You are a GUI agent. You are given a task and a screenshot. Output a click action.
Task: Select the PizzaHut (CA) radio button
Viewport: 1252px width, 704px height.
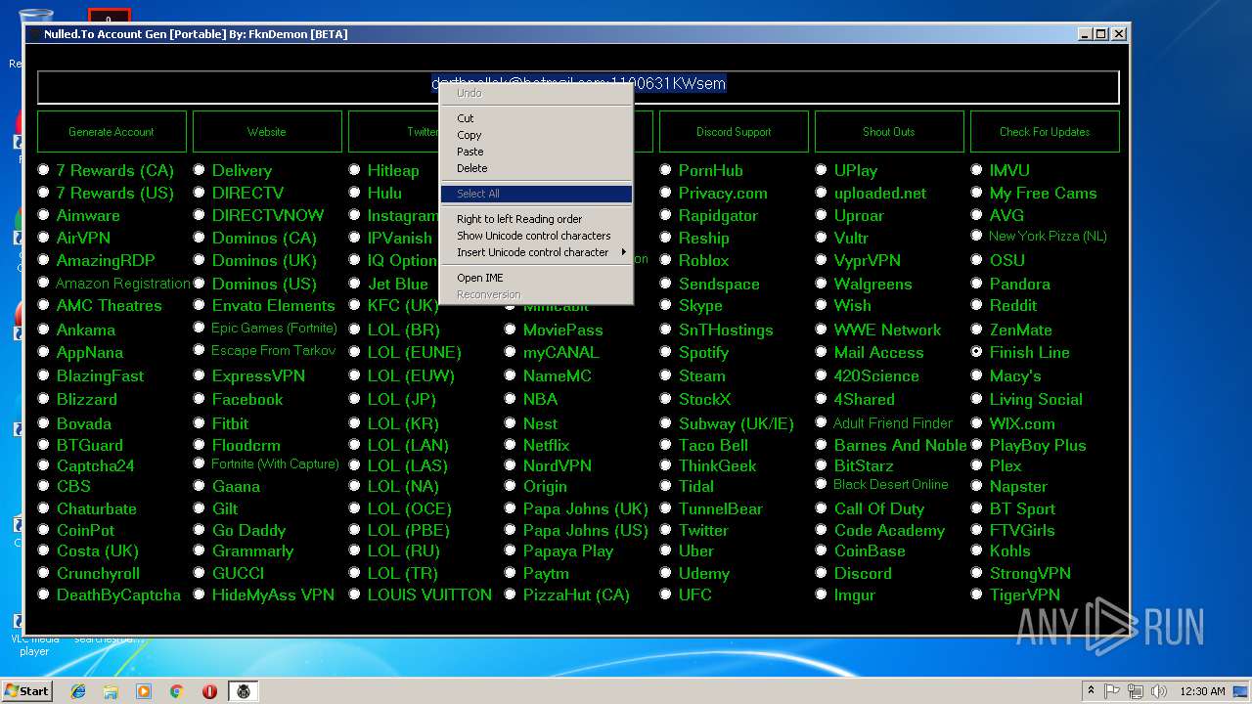pos(510,594)
